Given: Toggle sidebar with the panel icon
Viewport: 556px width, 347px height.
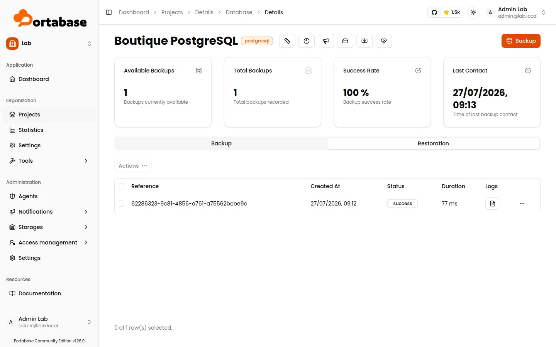Looking at the screenshot, I should point(109,12).
